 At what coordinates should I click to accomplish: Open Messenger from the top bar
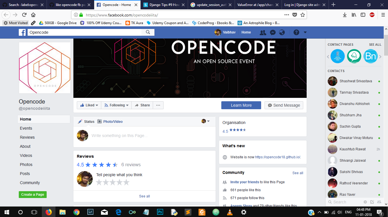[x=273, y=32]
